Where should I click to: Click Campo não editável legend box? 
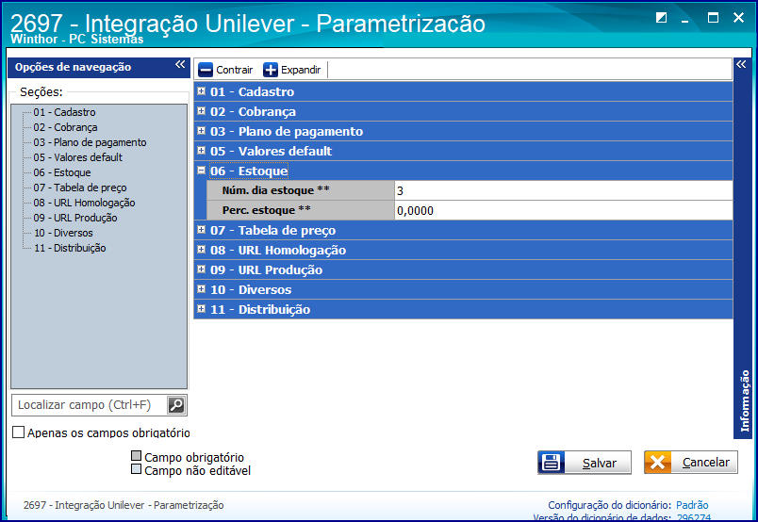tap(137, 469)
